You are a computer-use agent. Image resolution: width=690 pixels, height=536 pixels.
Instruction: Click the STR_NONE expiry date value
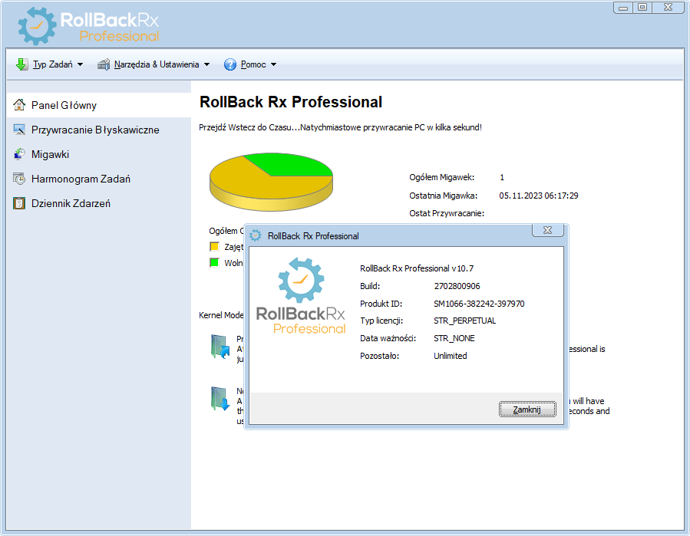click(x=454, y=339)
